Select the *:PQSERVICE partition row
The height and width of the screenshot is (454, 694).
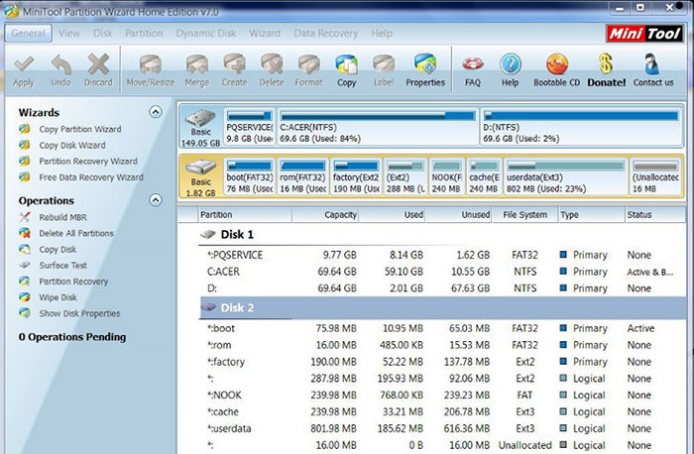point(442,255)
